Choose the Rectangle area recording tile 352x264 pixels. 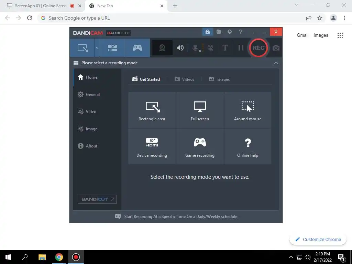(x=152, y=110)
